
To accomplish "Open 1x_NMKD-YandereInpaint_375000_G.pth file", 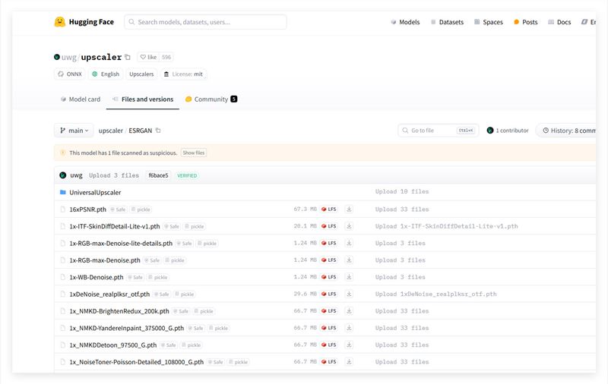I will point(126,329).
